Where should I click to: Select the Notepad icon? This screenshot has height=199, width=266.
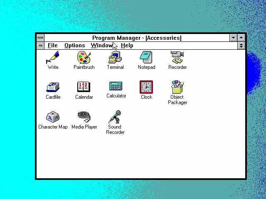click(146, 57)
